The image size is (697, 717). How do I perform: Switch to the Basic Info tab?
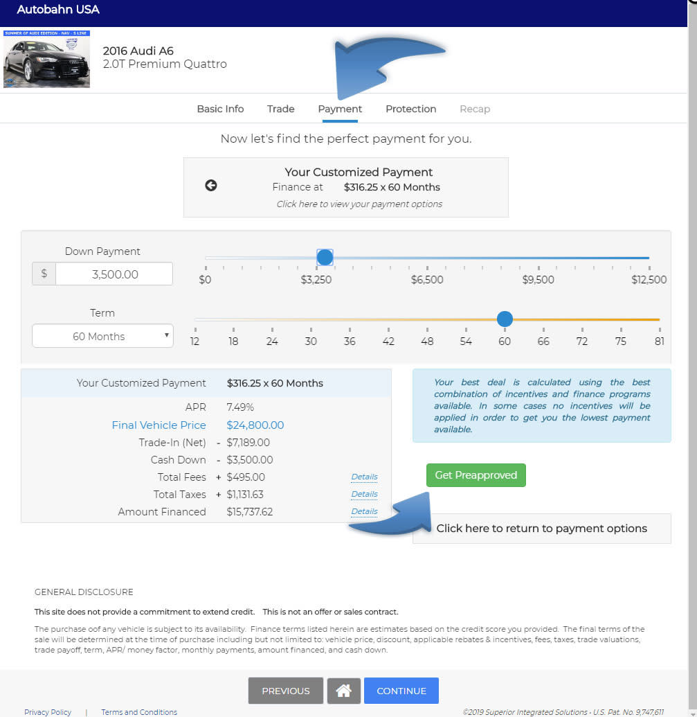click(220, 109)
